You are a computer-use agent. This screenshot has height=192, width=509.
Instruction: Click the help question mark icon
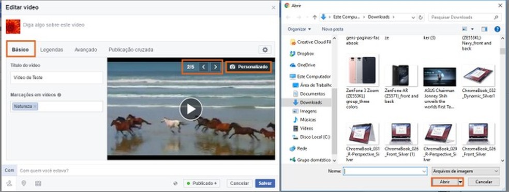(x=497, y=29)
